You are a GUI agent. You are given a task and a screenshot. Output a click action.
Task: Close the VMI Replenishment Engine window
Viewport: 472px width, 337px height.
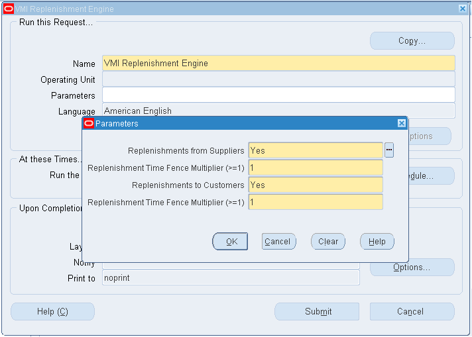click(463, 9)
